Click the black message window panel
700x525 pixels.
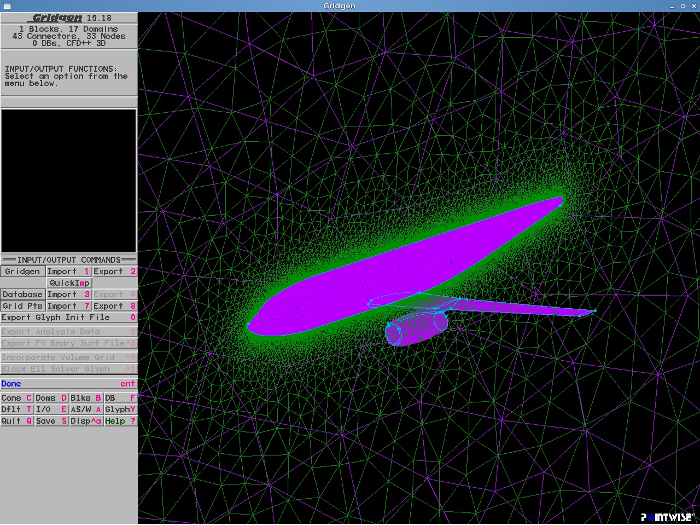click(69, 181)
